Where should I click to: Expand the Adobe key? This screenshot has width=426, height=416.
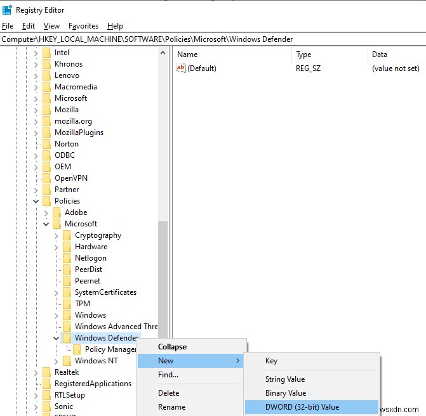coord(46,213)
